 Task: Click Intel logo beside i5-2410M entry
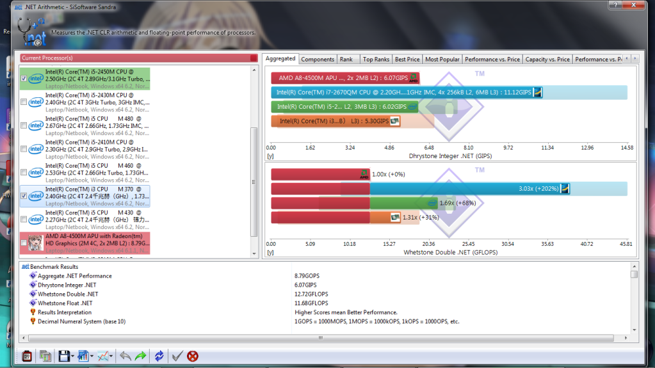coord(36,148)
